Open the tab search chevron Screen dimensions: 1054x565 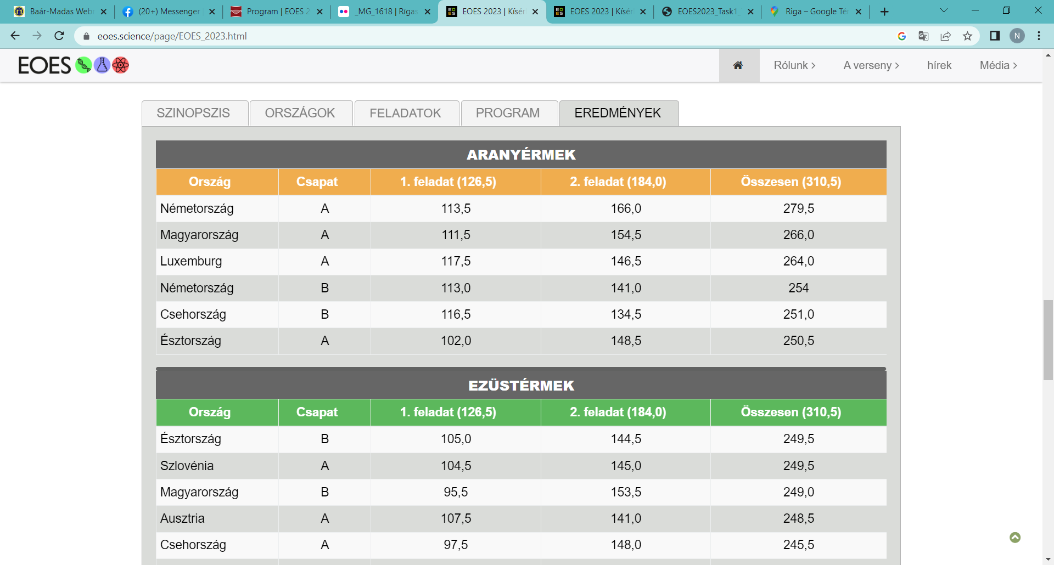point(944,10)
